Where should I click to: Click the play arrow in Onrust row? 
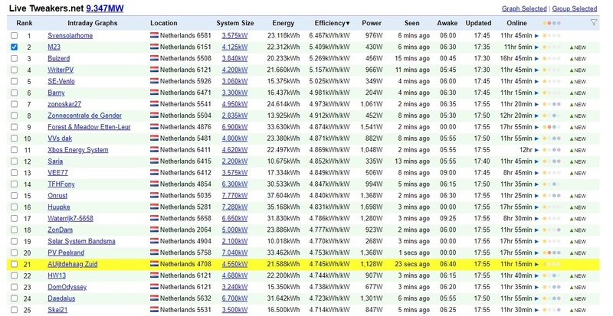pos(537,196)
